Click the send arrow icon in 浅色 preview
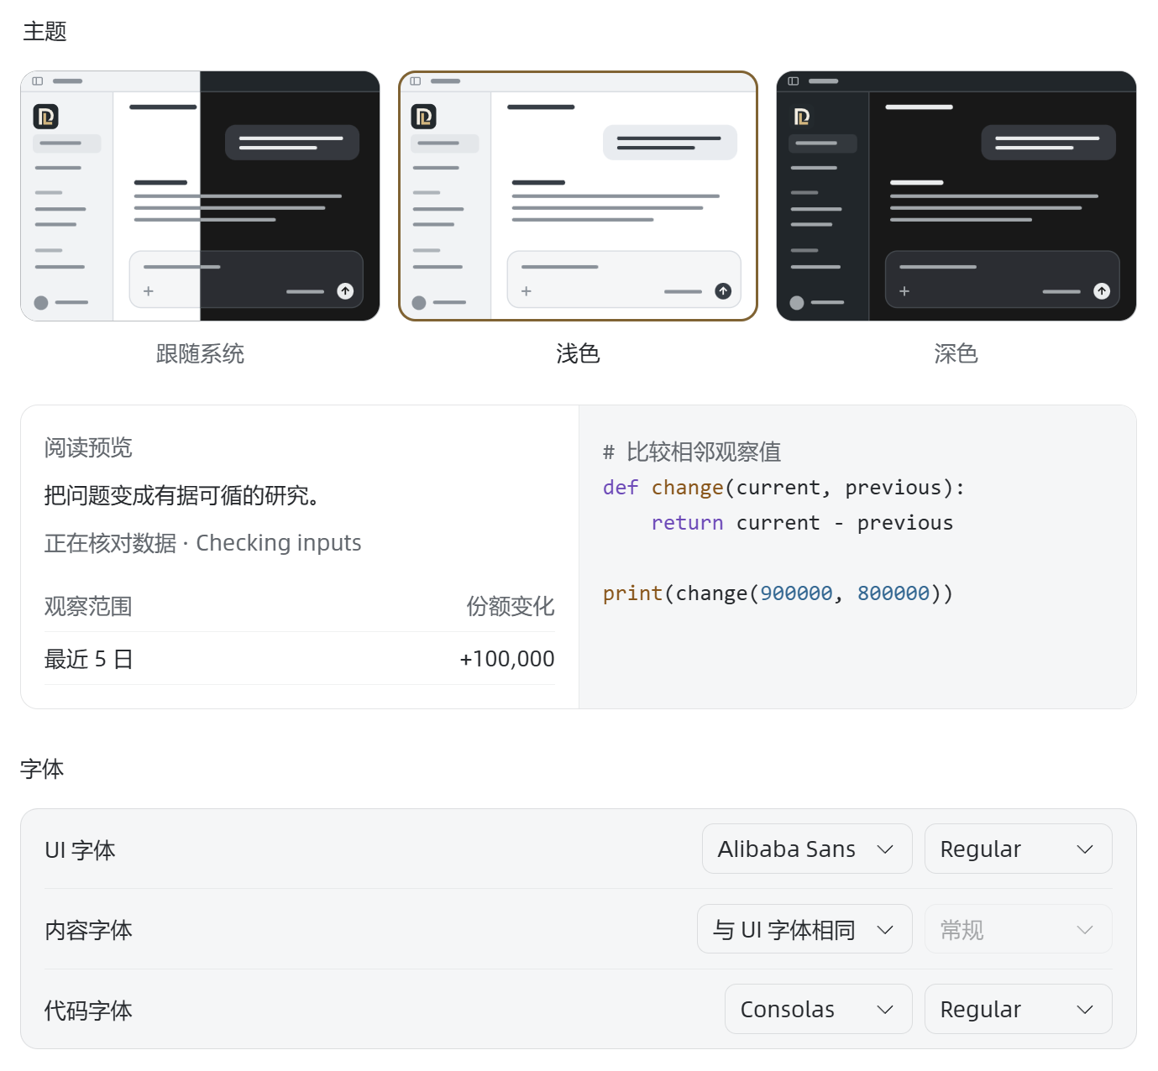This screenshot has height=1071, width=1158. click(x=723, y=291)
